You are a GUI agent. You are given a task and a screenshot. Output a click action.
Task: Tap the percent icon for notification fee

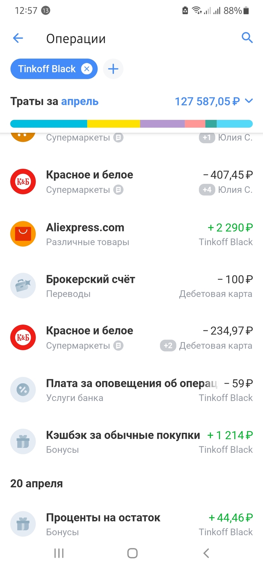(x=23, y=390)
